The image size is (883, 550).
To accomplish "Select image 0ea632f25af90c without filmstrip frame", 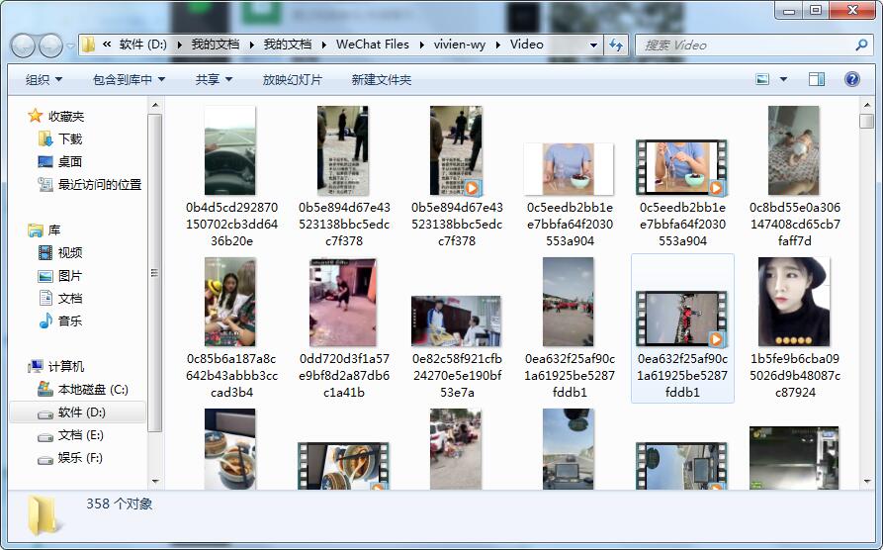I will coord(569,302).
